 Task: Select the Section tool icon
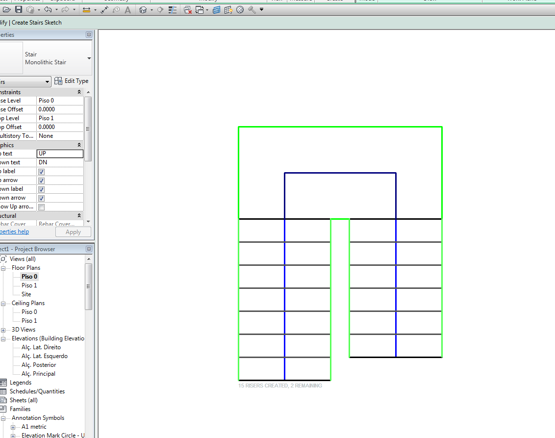pyautogui.click(x=160, y=10)
